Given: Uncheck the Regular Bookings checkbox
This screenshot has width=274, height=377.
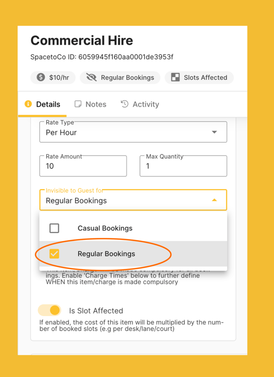Looking at the screenshot, I should pos(54,254).
